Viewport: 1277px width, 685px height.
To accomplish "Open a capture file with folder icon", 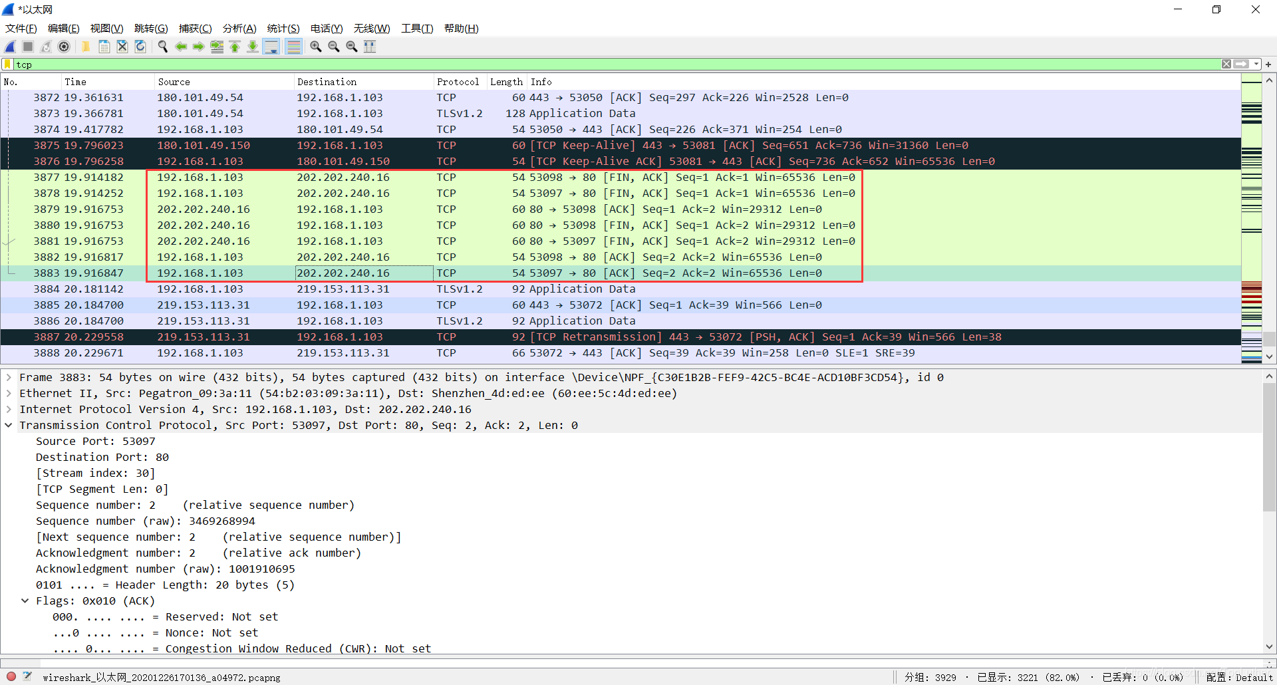I will coord(86,47).
